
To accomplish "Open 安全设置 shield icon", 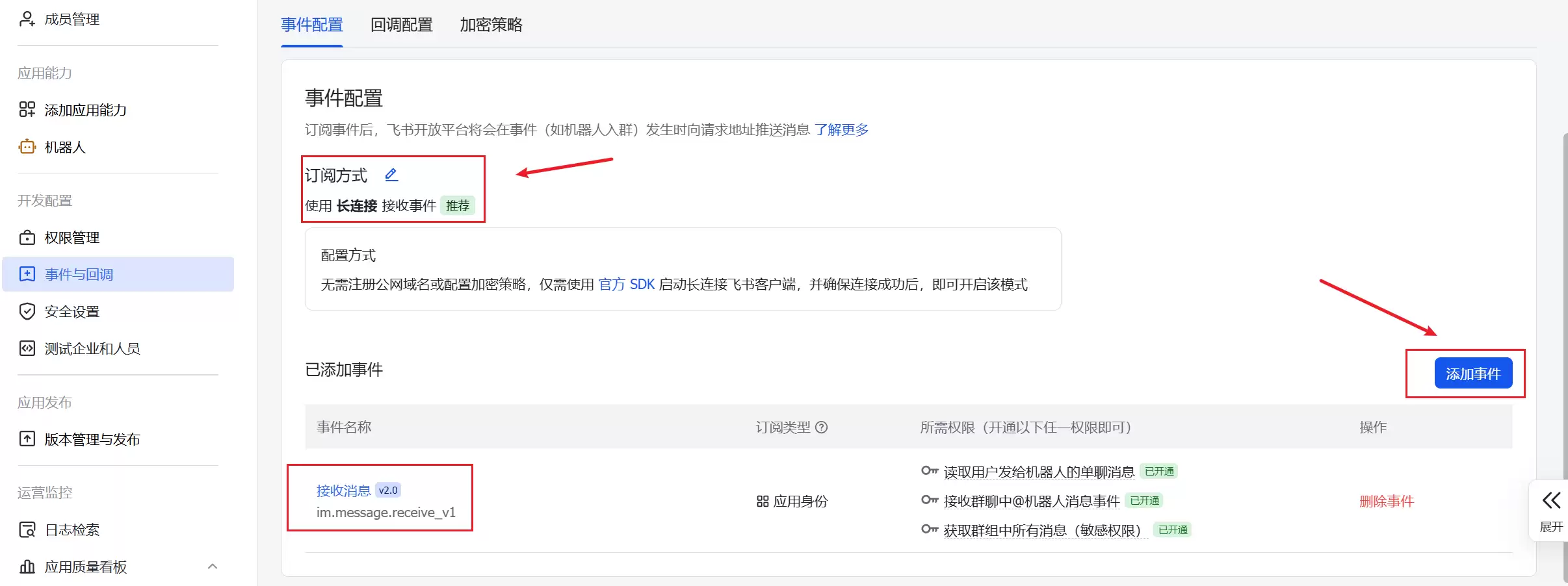I will [71, 311].
